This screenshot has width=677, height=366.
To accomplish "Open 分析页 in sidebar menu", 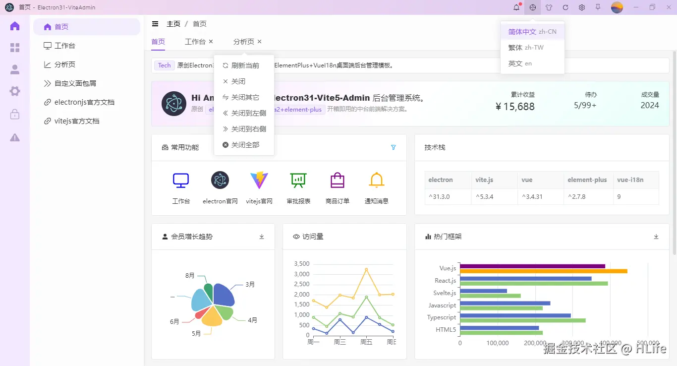I will (x=87, y=64).
